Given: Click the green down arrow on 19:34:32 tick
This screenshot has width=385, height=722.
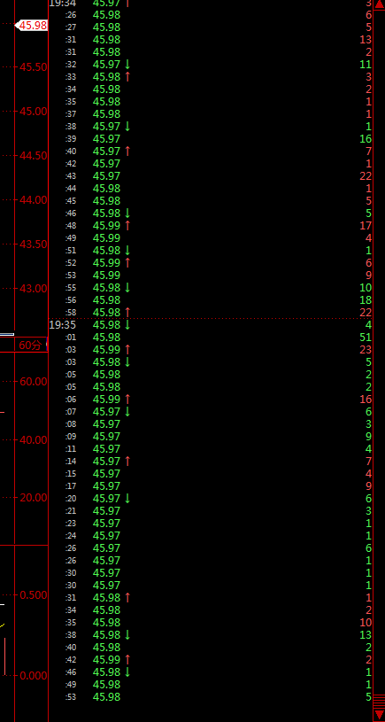Looking at the screenshot, I should pos(127,65).
